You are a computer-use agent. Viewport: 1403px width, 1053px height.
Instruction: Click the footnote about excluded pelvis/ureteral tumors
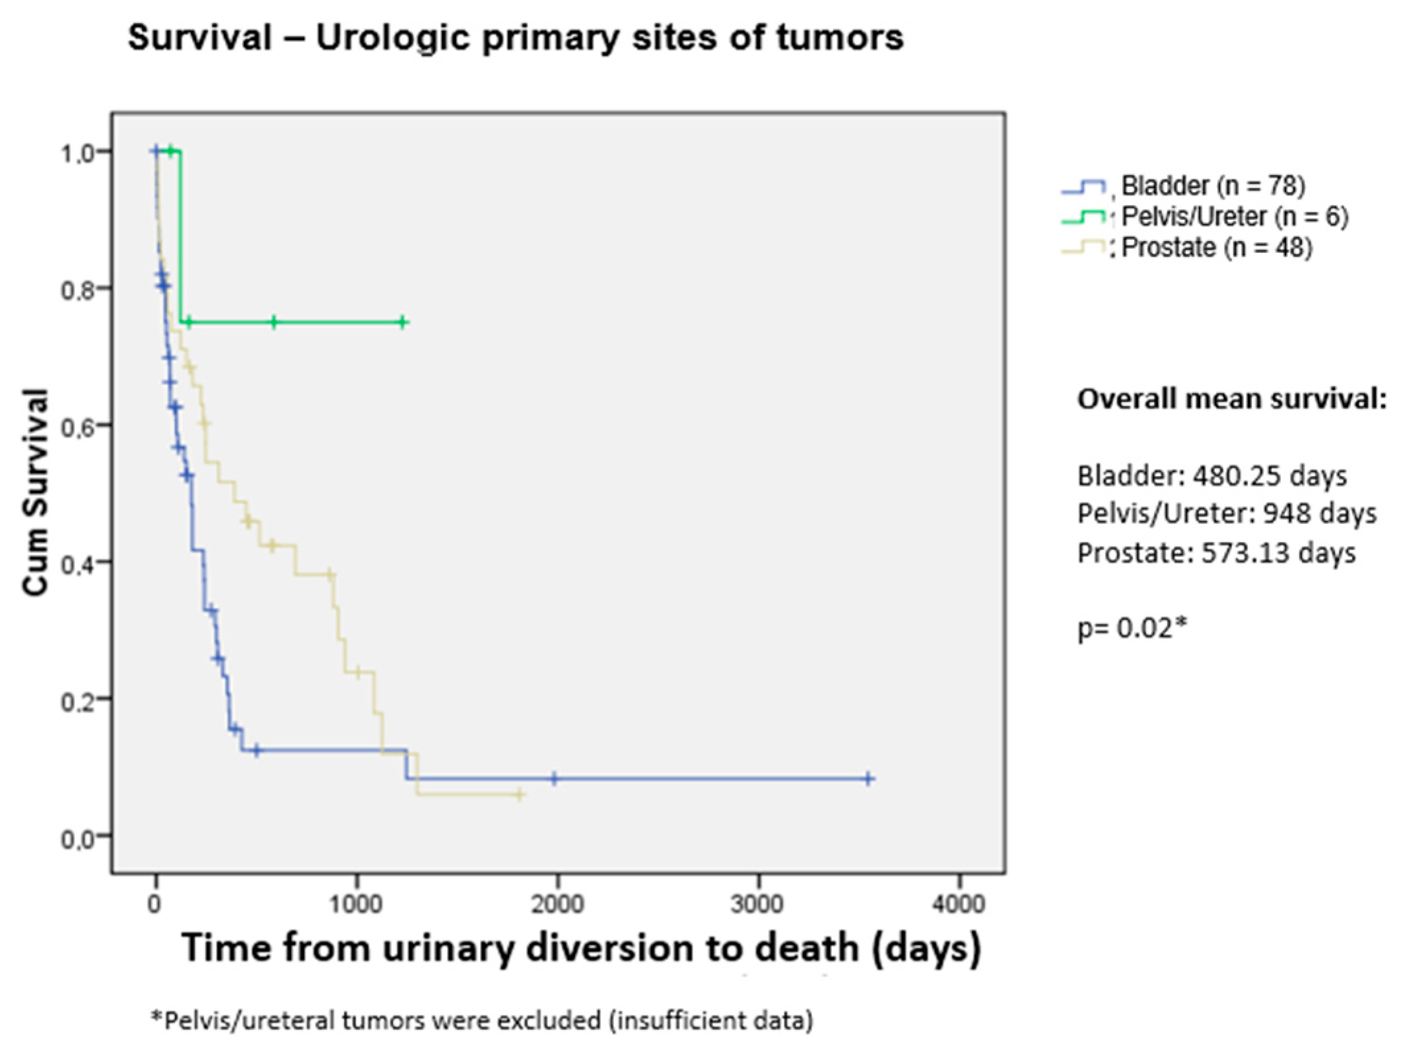[x=483, y=1021]
